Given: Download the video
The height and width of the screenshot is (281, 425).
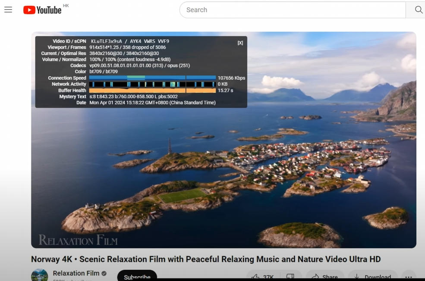Looking at the screenshot, I should pyautogui.click(x=373, y=276).
